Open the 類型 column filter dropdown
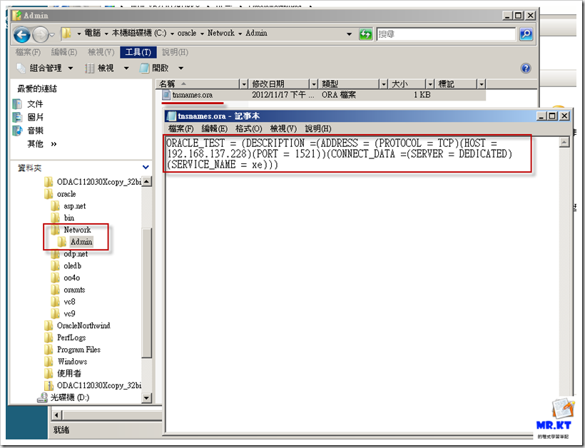Viewport: 585px width, 448px height. point(384,84)
